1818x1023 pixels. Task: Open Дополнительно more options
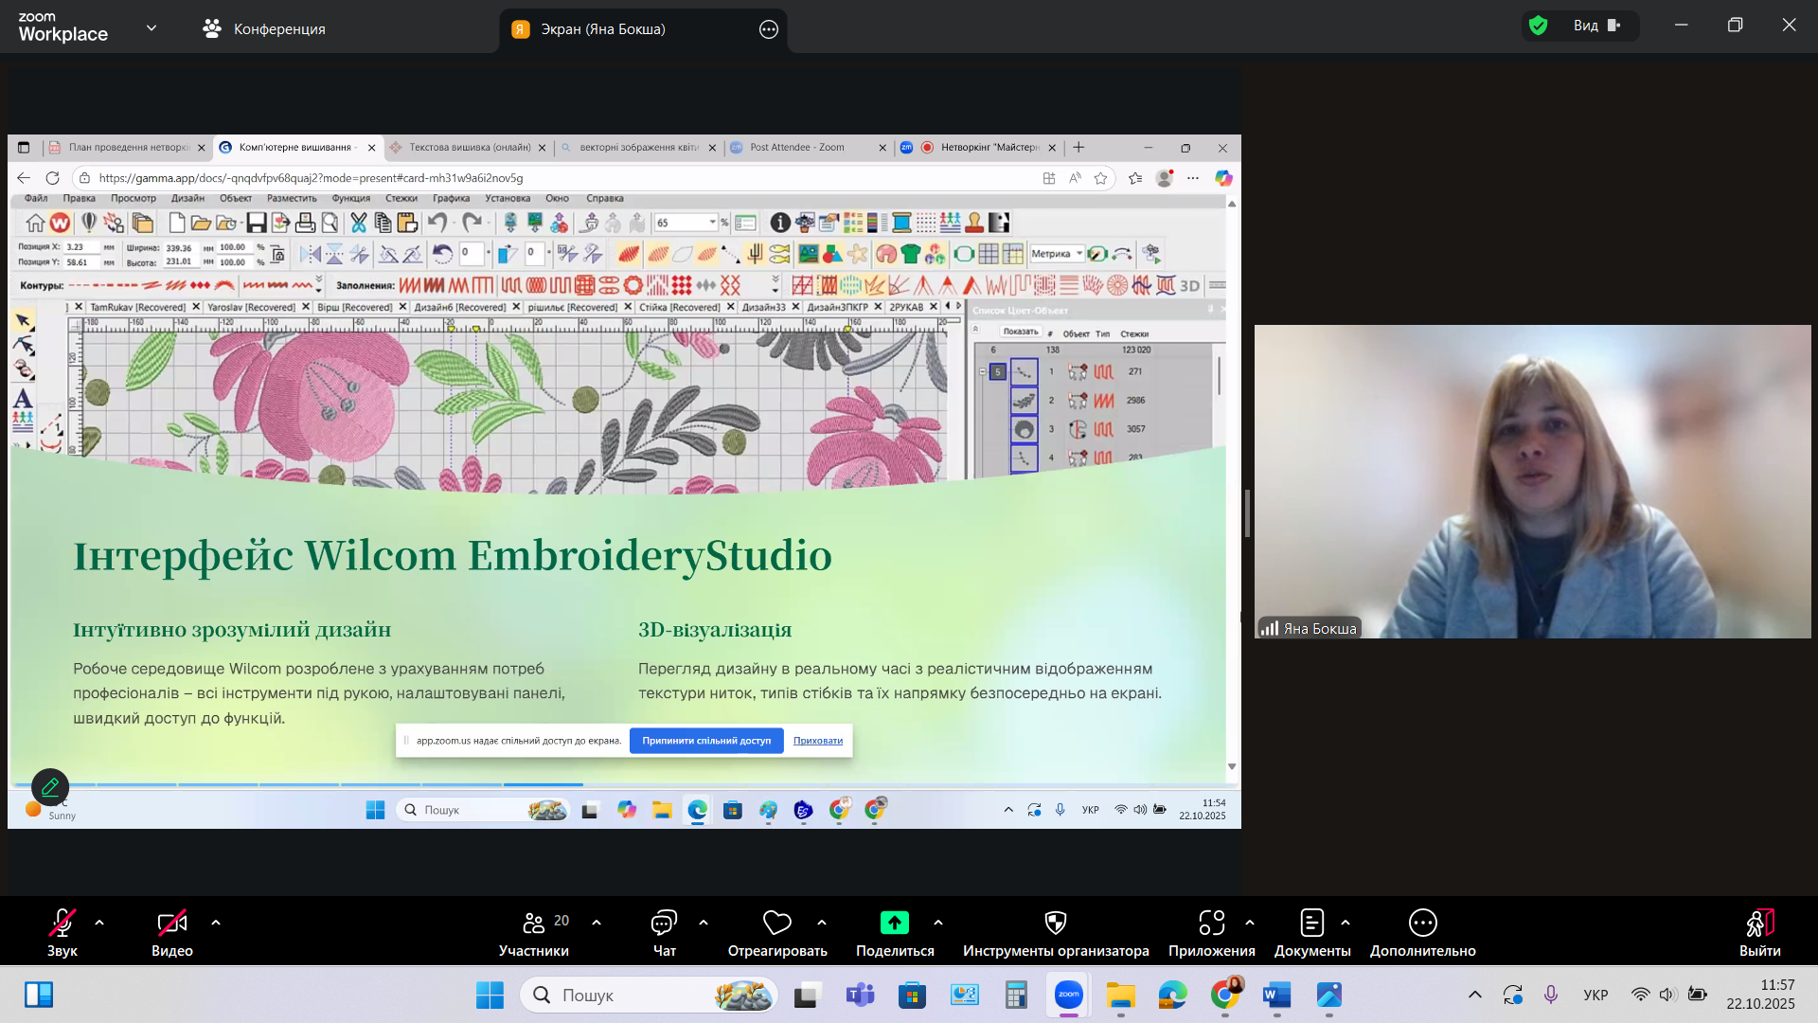(1422, 923)
